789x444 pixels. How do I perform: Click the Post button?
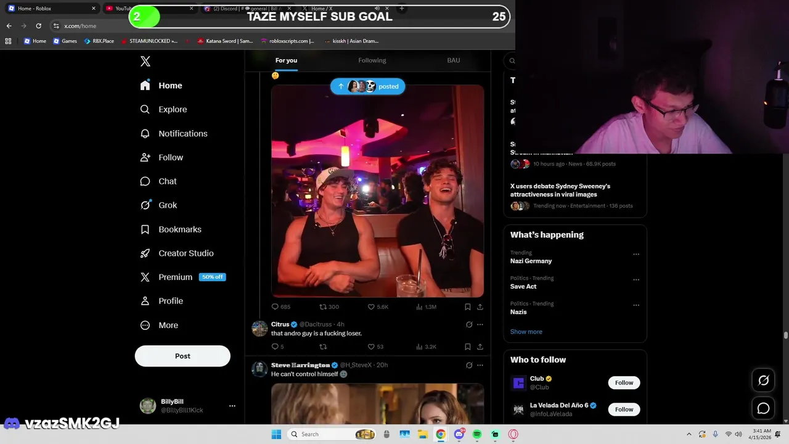click(182, 356)
